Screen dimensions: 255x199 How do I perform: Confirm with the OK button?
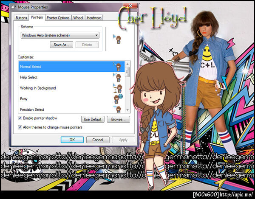(x=72, y=140)
